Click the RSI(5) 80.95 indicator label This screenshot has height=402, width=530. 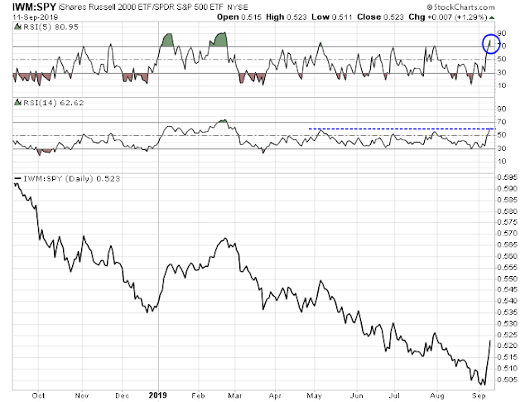click(x=51, y=27)
